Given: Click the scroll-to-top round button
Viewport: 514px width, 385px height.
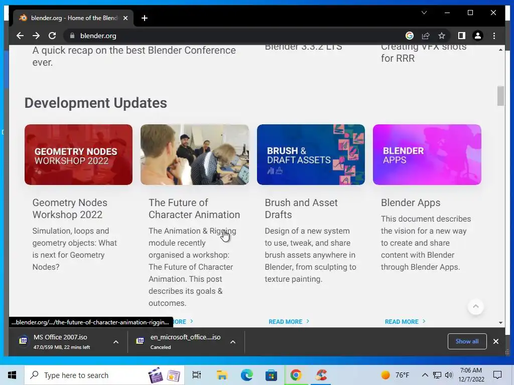Looking at the screenshot, I should pyautogui.click(x=476, y=307).
